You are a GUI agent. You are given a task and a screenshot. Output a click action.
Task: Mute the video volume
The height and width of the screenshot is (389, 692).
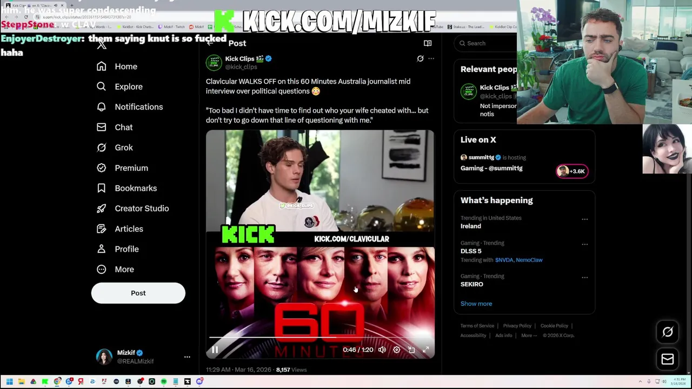382,350
